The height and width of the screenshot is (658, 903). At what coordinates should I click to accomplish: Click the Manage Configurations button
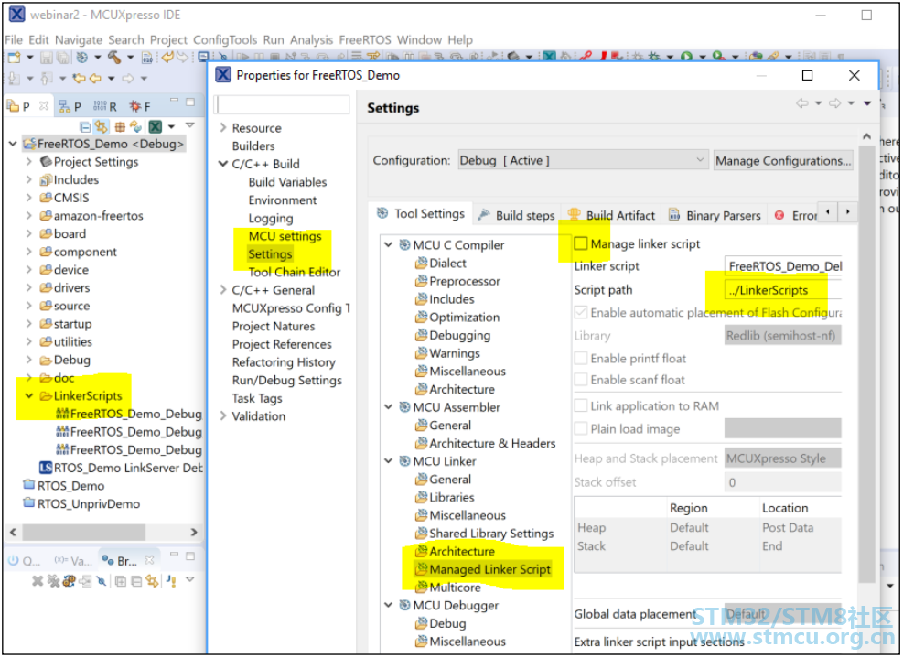[783, 161]
